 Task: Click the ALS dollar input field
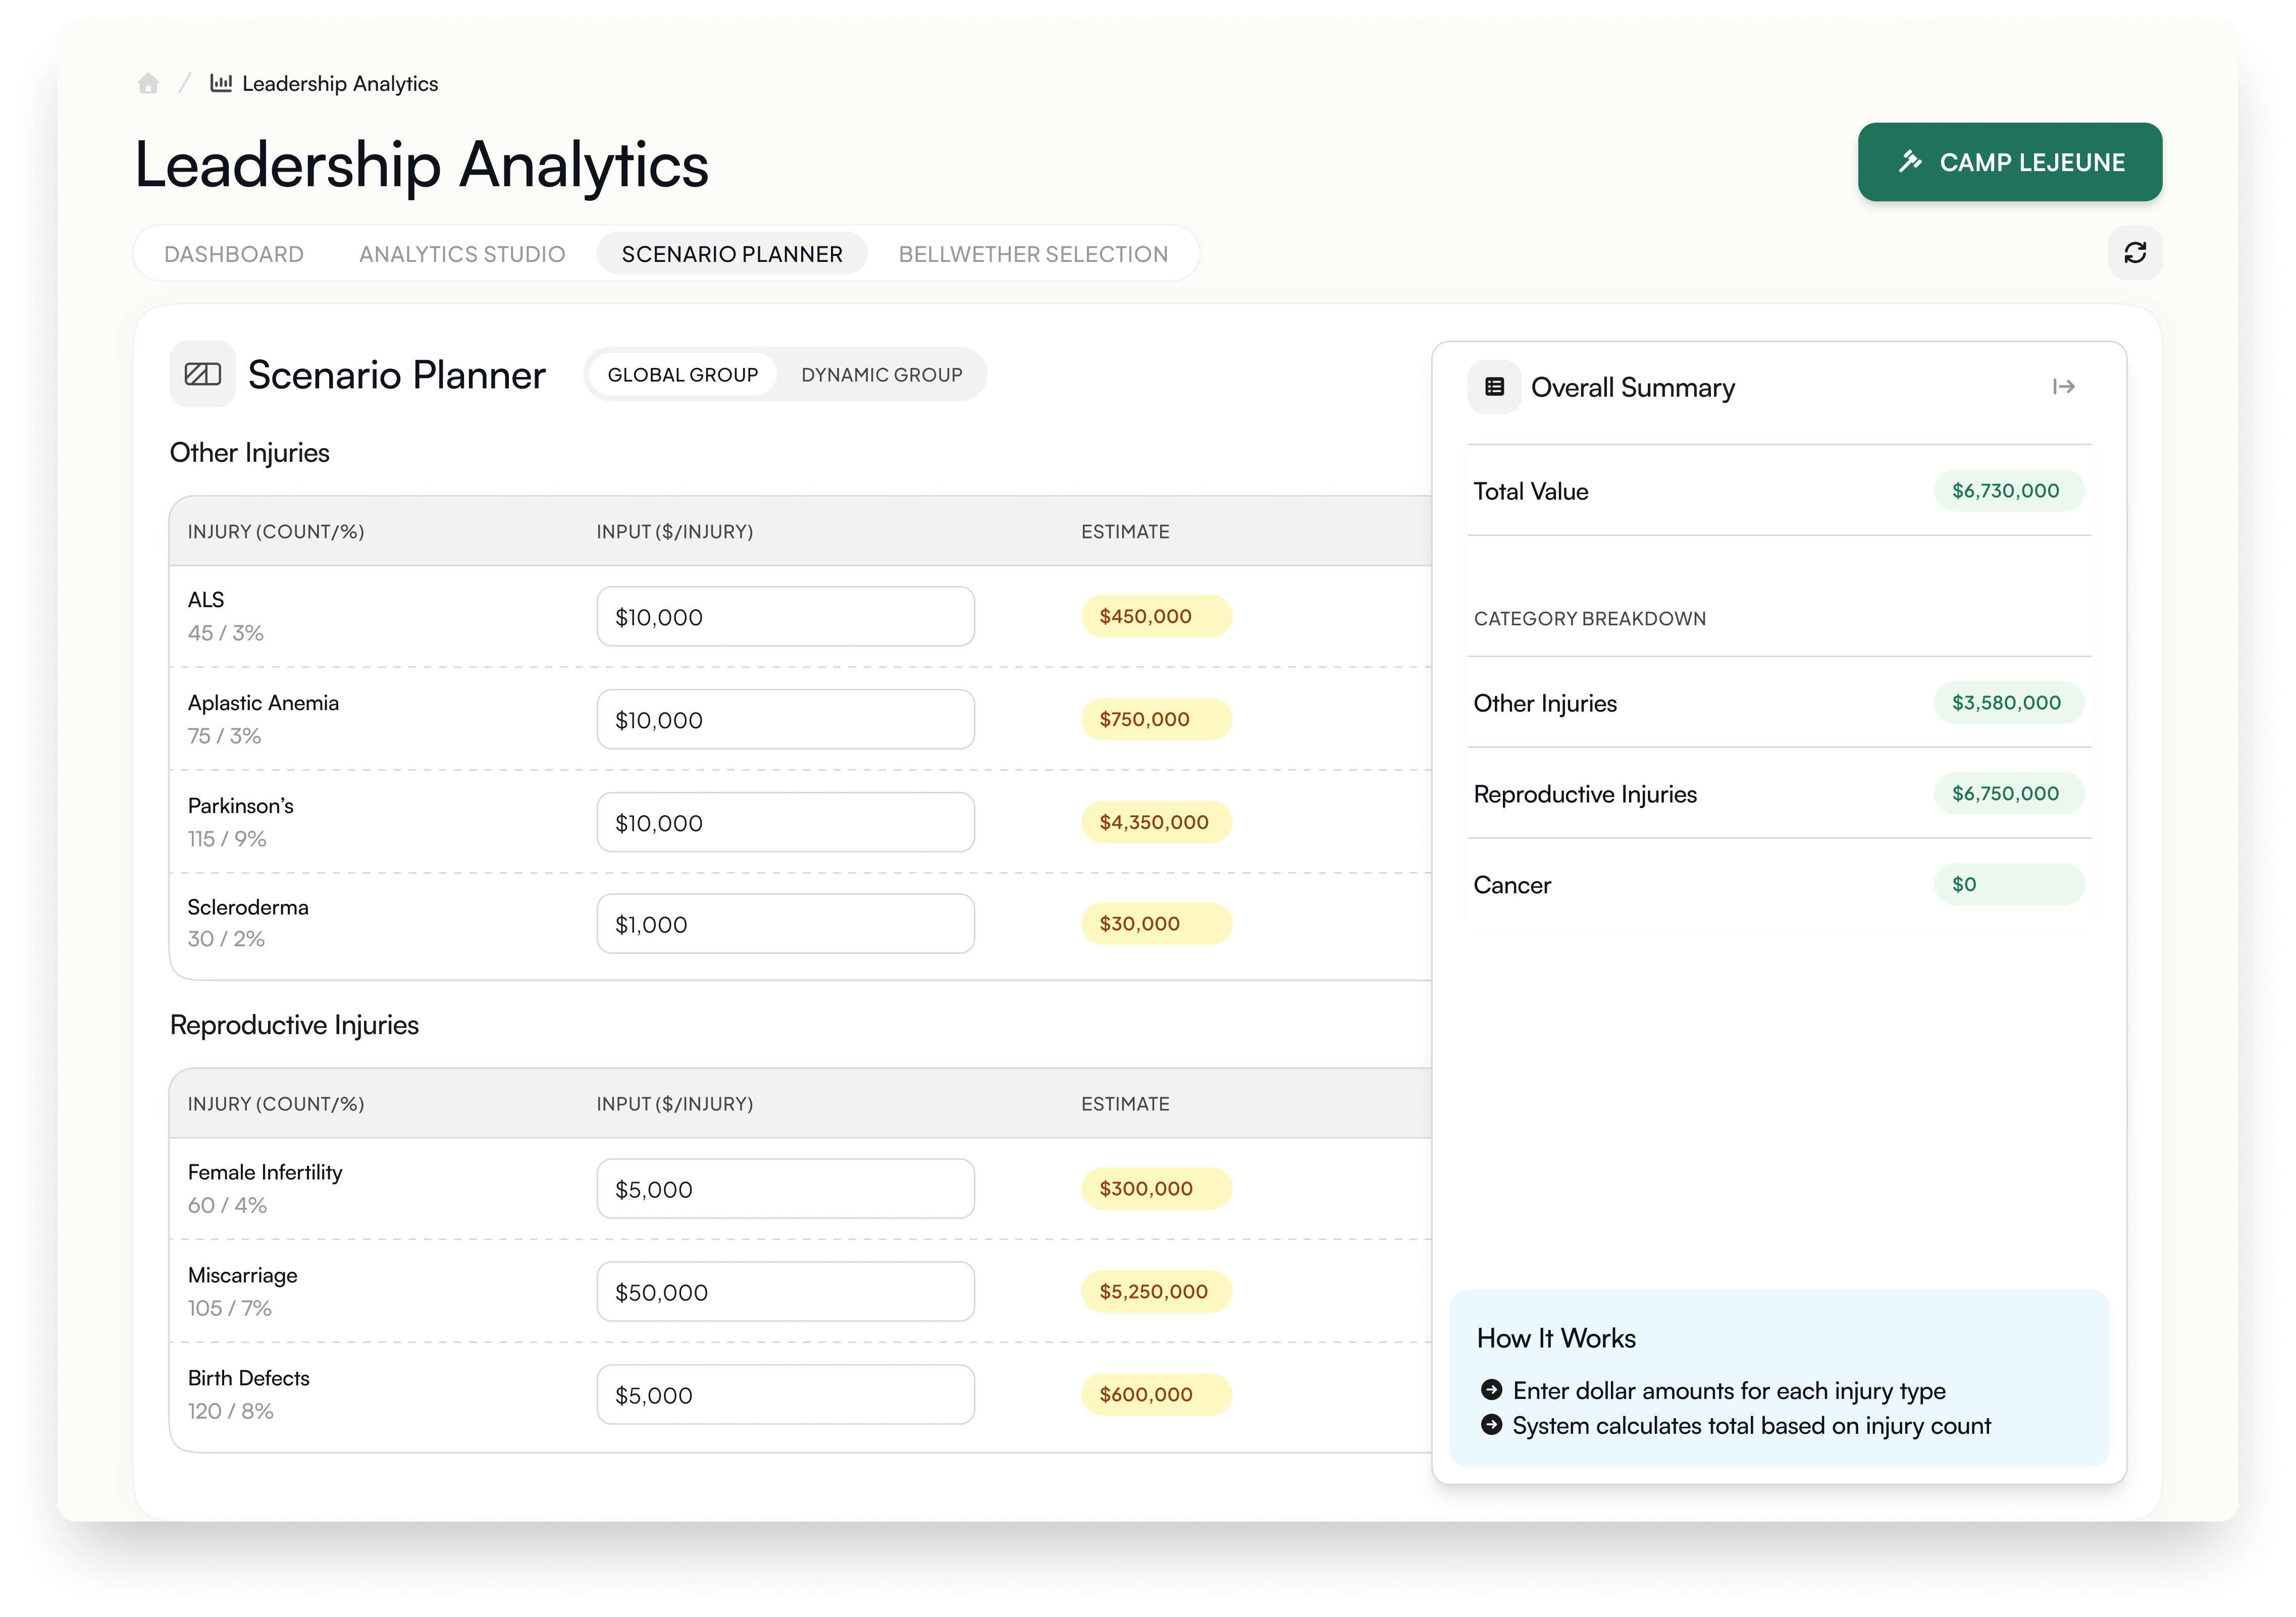(785, 617)
